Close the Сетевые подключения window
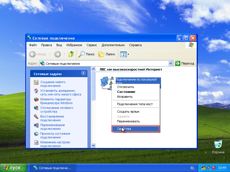This screenshot has width=230, height=172. pyautogui.click(x=193, y=38)
